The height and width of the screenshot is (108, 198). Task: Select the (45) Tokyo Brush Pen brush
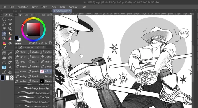tap(32, 88)
